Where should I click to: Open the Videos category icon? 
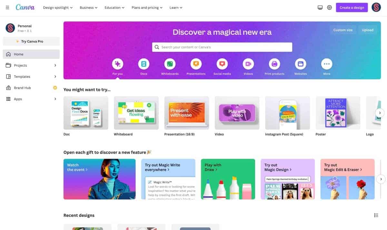pos(248,64)
